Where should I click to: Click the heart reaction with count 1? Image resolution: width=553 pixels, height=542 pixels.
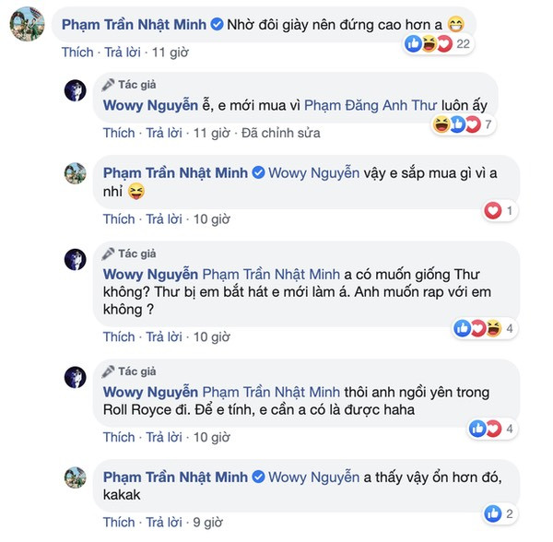[x=500, y=211]
